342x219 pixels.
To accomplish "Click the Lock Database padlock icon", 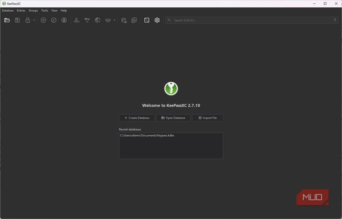I will click(28, 20).
